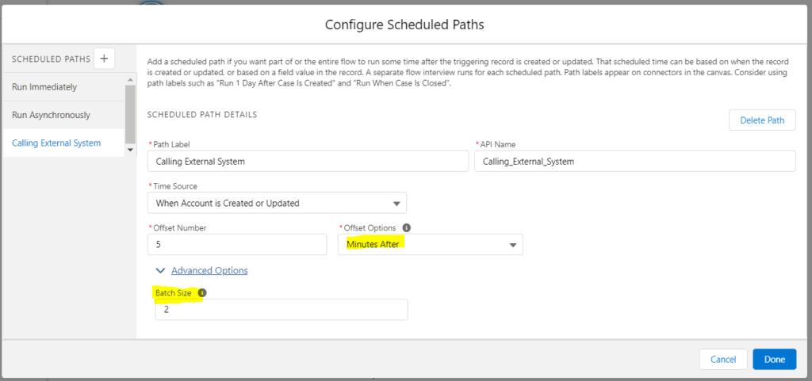The height and width of the screenshot is (381, 812).
Task: Click the Scheduled Path Details heading
Action: pos(202,114)
